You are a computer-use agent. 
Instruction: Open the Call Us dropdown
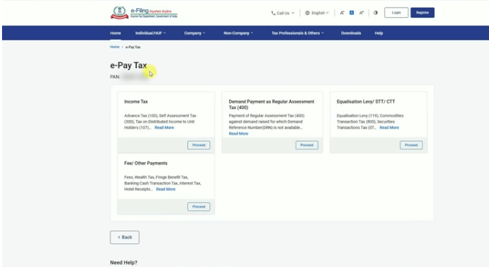pyautogui.click(x=282, y=13)
